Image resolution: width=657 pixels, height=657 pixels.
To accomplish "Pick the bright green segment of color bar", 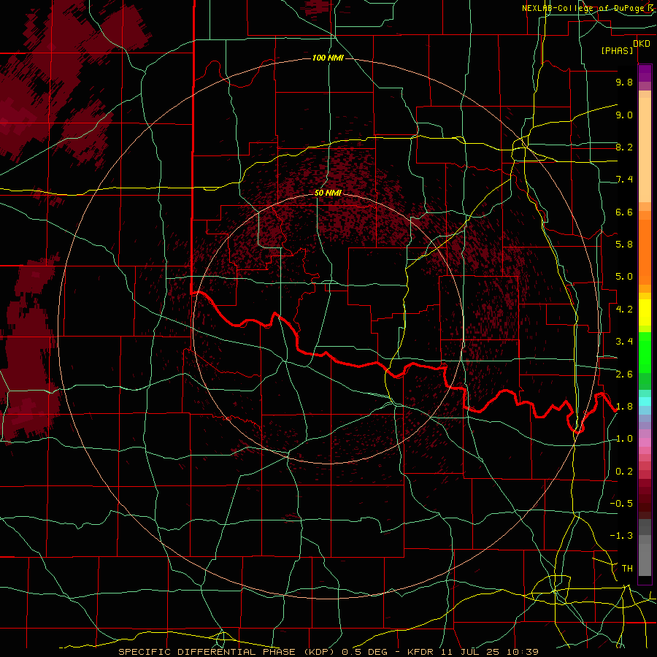I will coord(645,352).
